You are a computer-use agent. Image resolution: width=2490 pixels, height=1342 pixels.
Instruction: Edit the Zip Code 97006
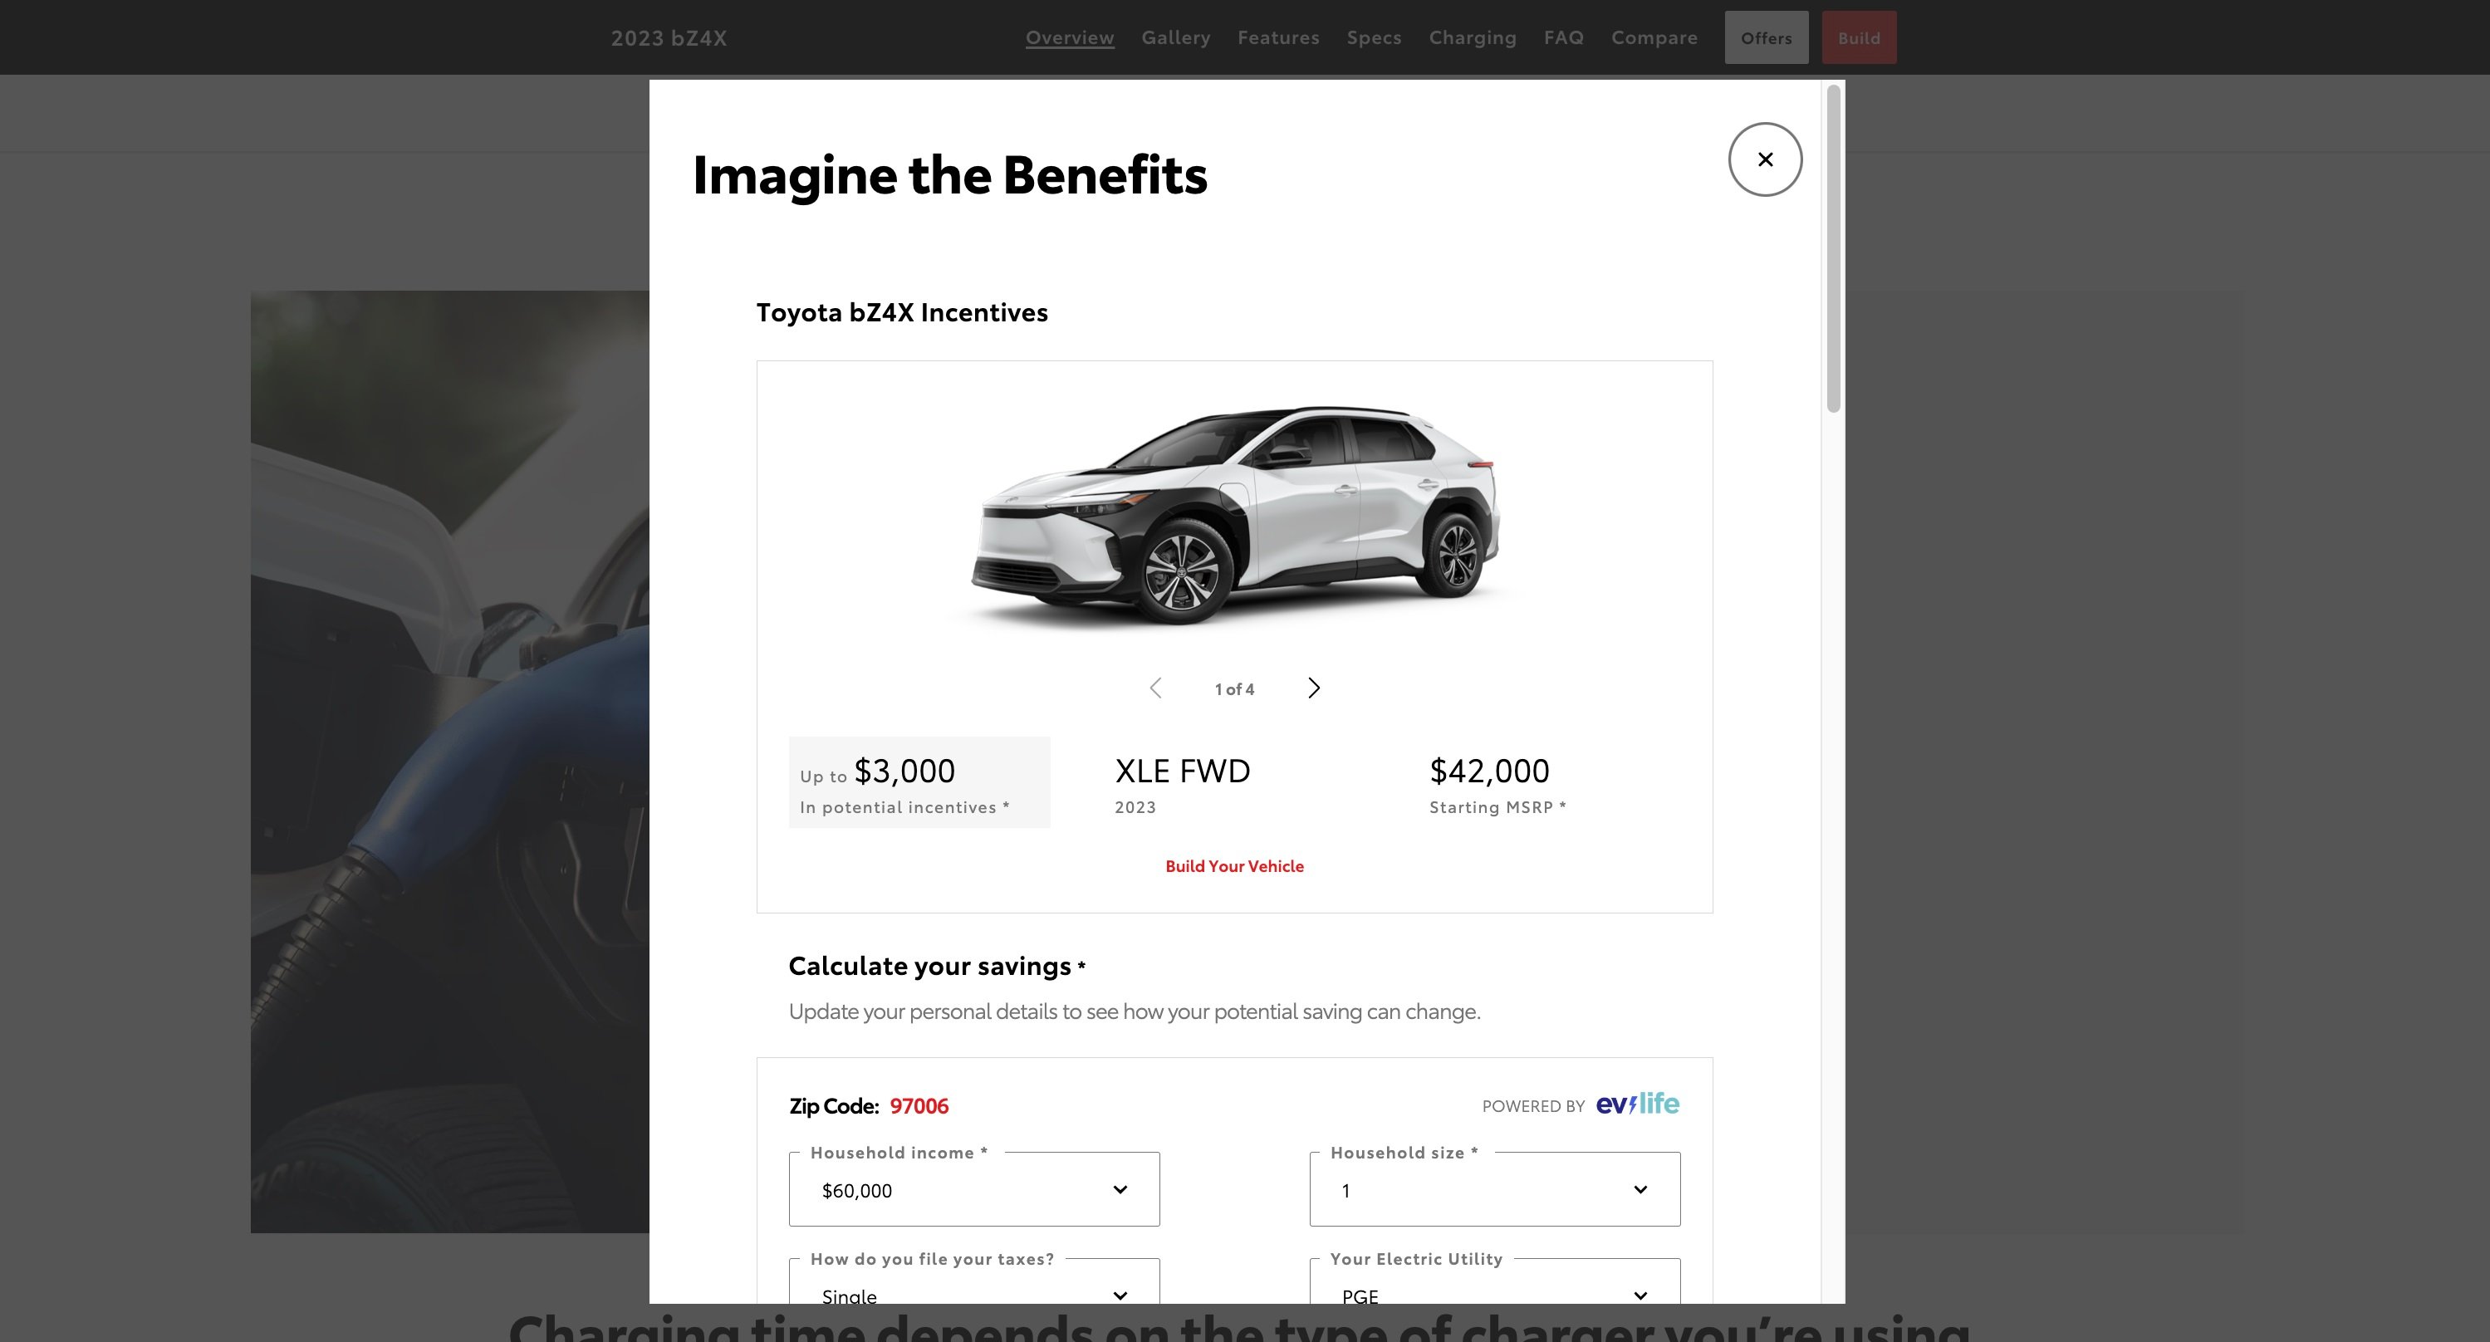pyautogui.click(x=919, y=1105)
